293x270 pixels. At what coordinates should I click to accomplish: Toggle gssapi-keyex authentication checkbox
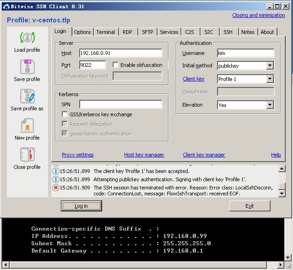pos(65,134)
